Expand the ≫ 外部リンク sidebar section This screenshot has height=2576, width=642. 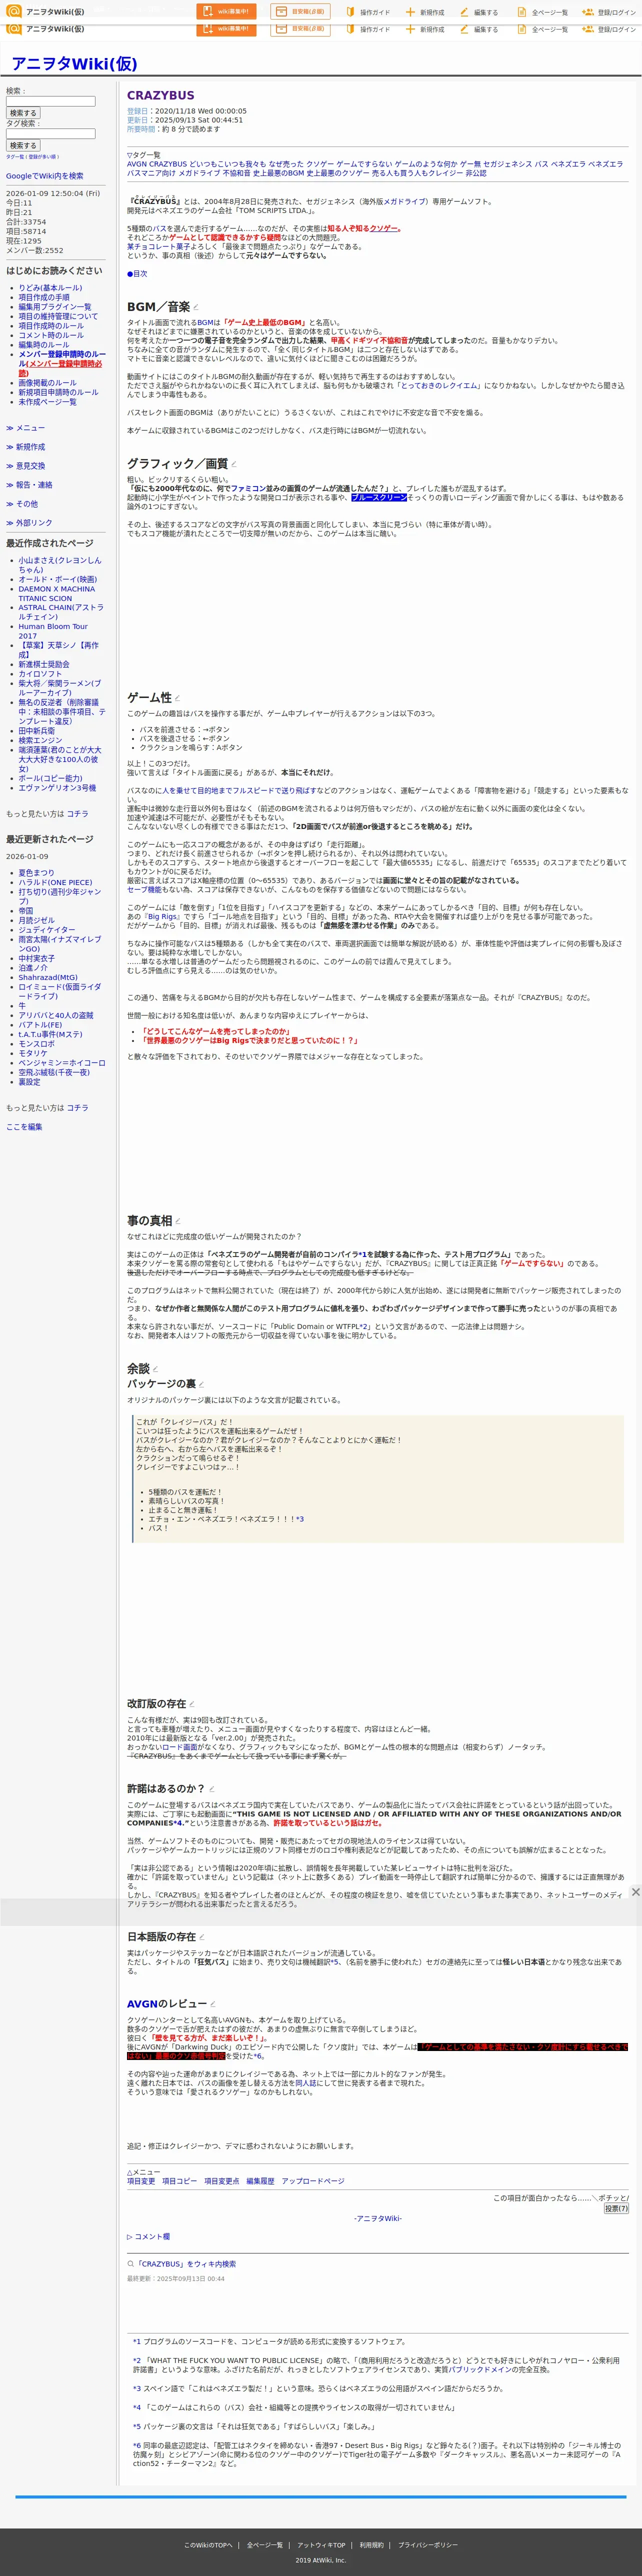[29, 523]
